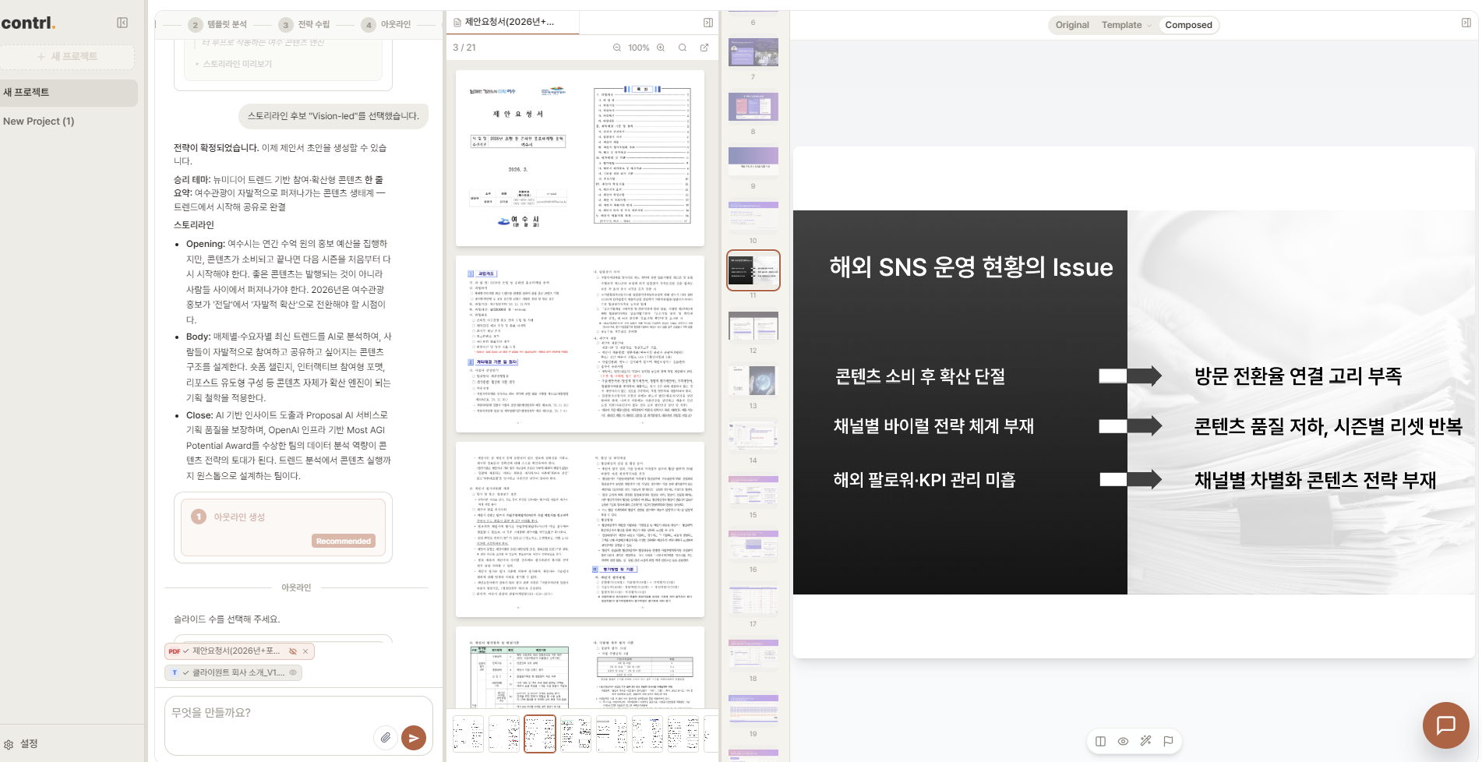This screenshot has width=1482, height=762.
Task: Switch the slide view to Original
Action: [x=1072, y=25]
